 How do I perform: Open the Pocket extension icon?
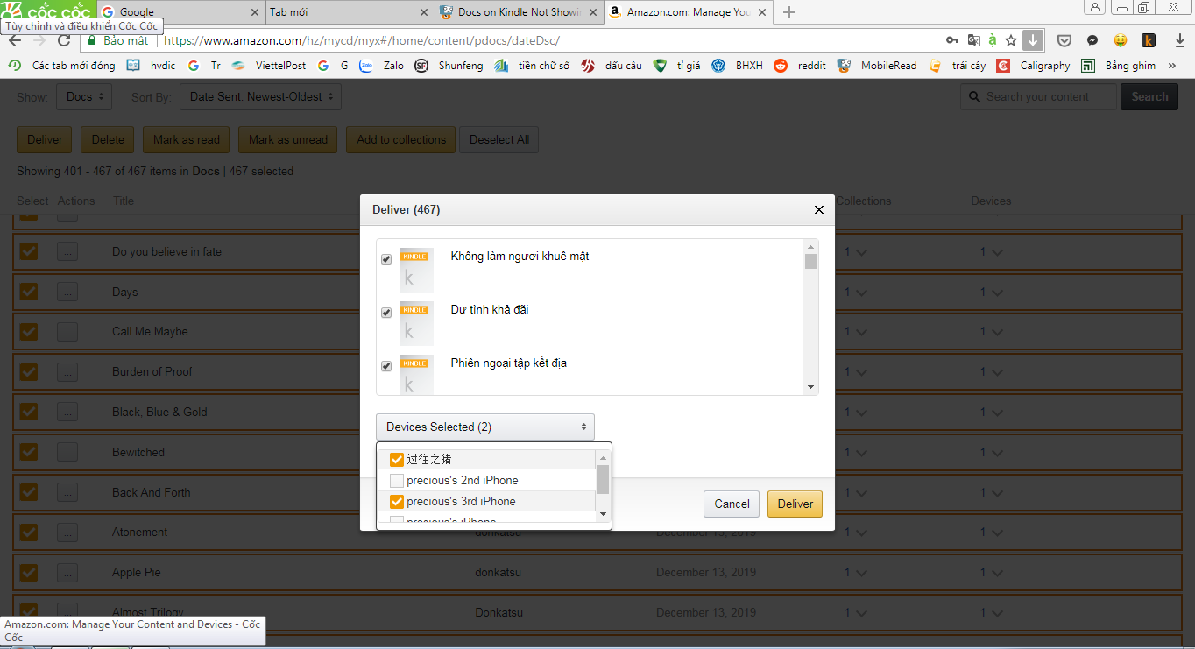[1064, 40]
